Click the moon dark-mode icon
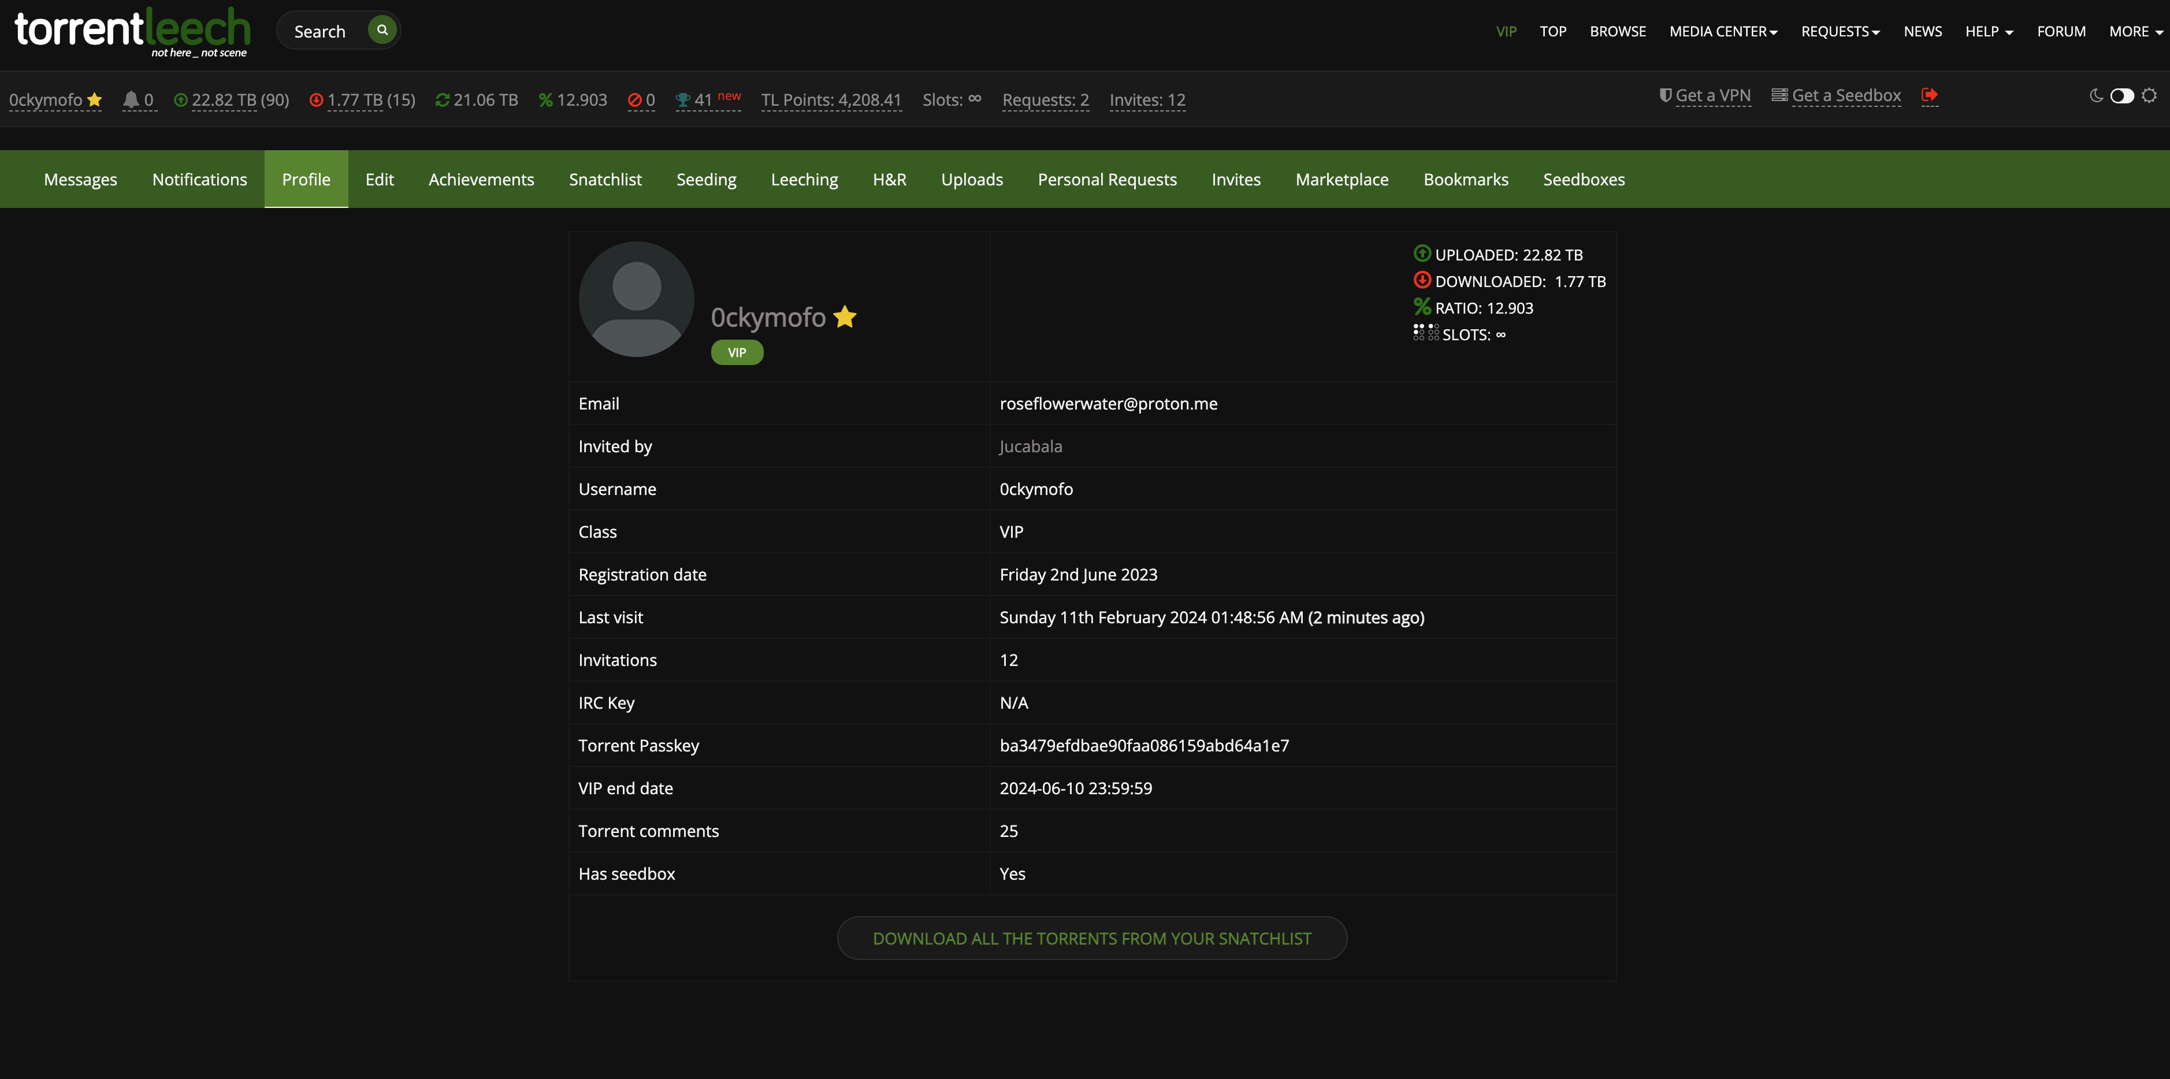Image resolution: width=2170 pixels, height=1079 pixels. coord(2096,95)
